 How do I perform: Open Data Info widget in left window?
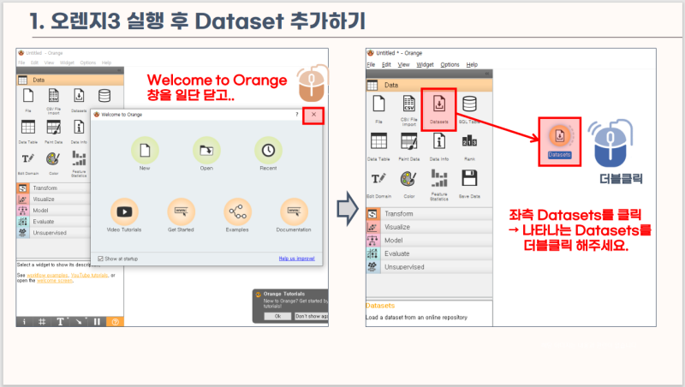tap(79, 131)
